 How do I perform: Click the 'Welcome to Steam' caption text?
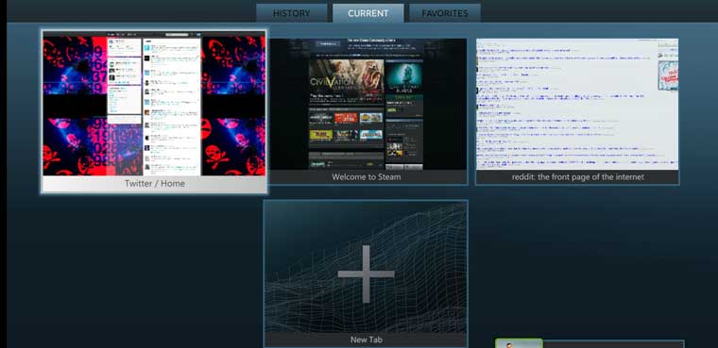[x=367, y=177]
